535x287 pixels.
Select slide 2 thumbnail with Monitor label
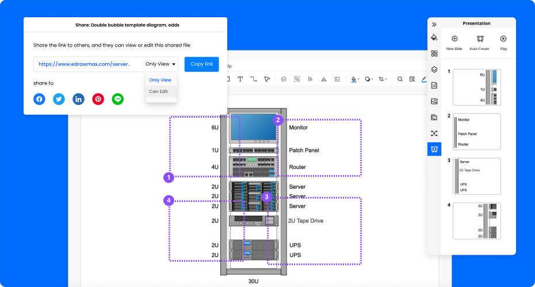point(477,132)
